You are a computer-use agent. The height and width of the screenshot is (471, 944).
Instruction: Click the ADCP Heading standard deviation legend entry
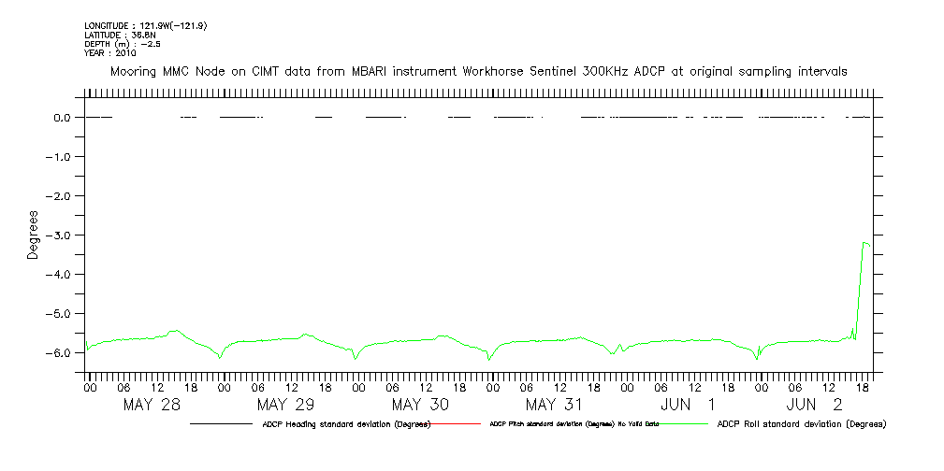[346, 424]
